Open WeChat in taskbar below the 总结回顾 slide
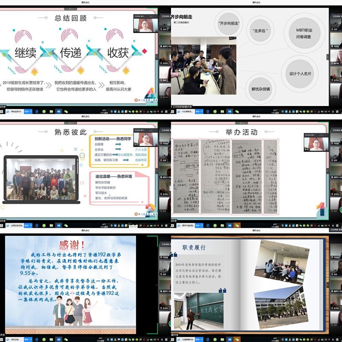The width and height of the screenshot is (342, 342). [66, 111]
